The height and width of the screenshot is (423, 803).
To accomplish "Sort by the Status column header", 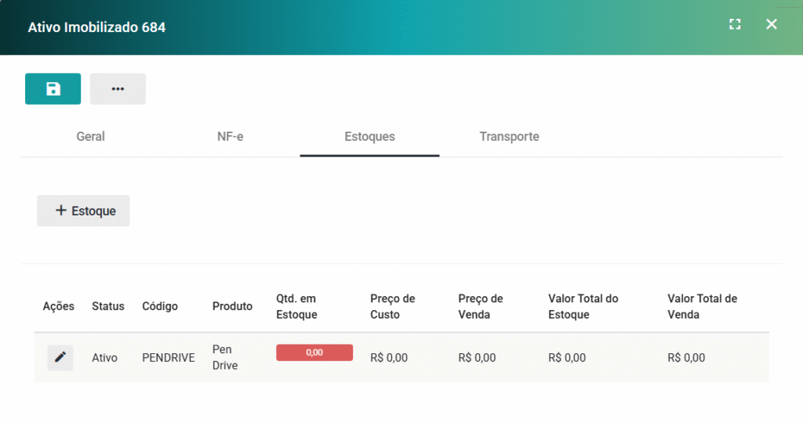I will pyautogui.click(x=108, y=306).
